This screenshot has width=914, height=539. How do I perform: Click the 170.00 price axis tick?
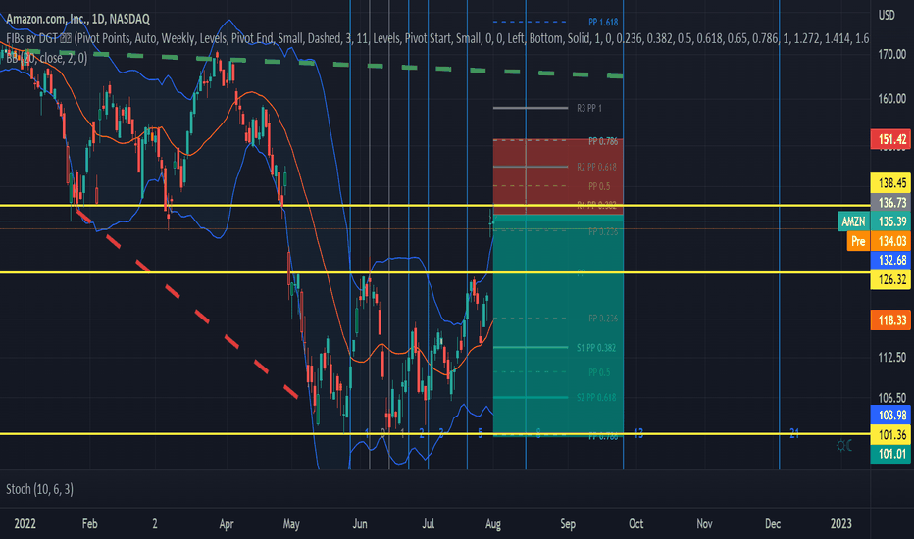(891, 54)
